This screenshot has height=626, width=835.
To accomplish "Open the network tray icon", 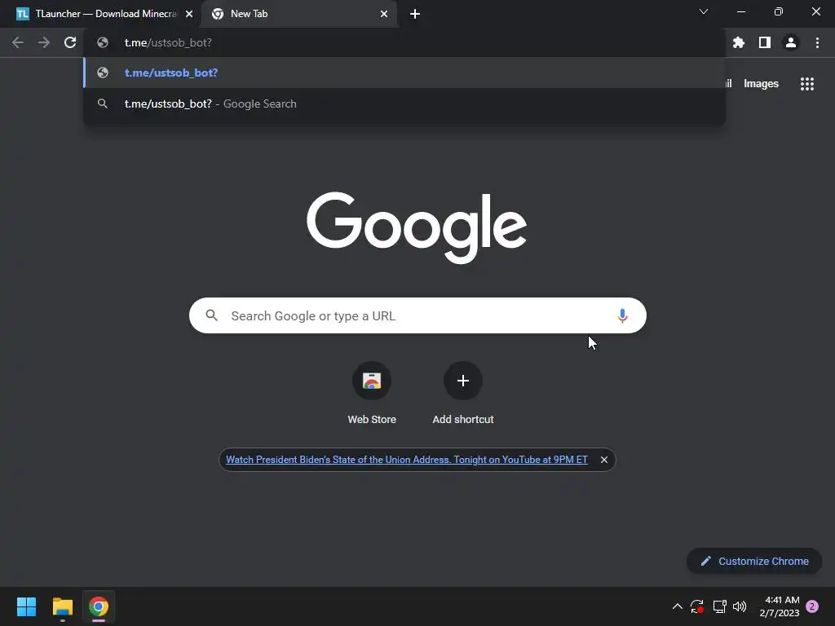I will [x=719, y=606].
